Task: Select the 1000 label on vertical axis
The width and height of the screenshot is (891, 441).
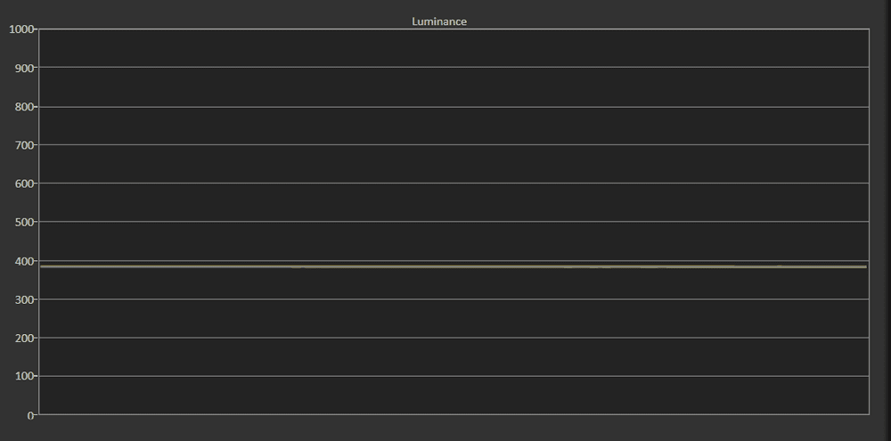Action: pyautogui.click(x=20, y=29)
